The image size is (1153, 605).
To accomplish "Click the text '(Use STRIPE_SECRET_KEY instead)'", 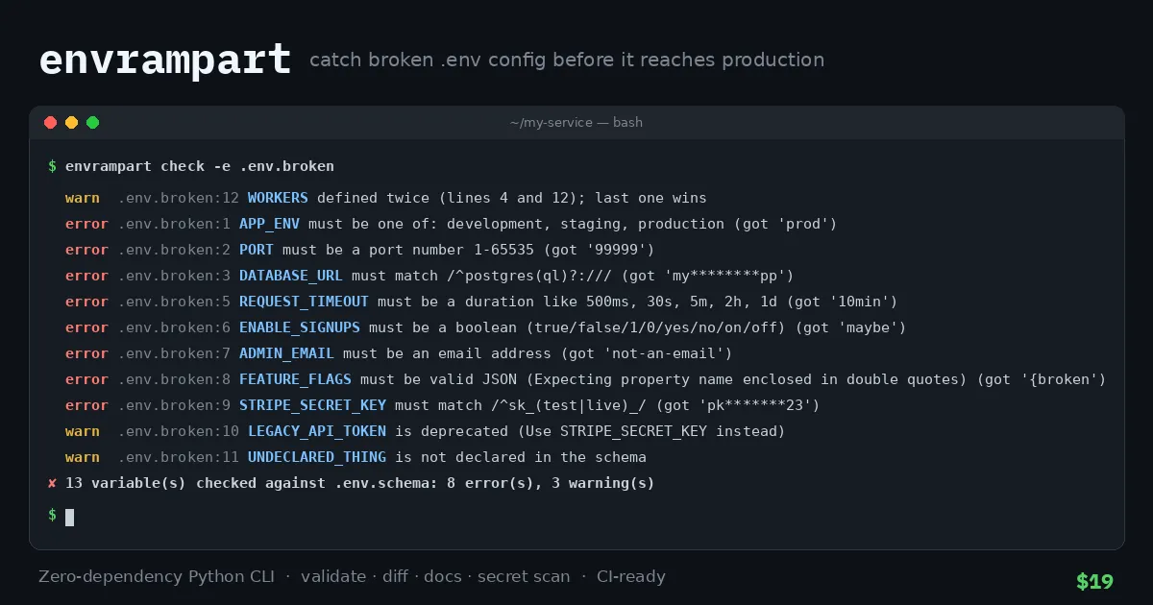I will (x=650, y=431).
